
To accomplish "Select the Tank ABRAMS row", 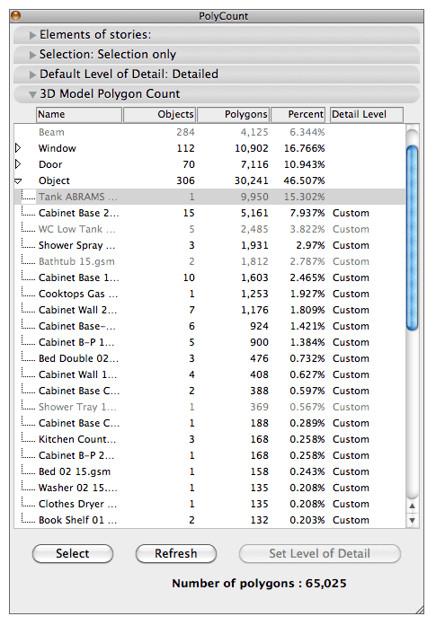I will (209, 197).
